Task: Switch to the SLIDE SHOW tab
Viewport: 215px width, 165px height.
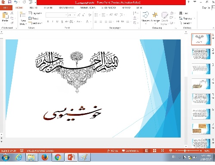Action: [x=108, y=8]
